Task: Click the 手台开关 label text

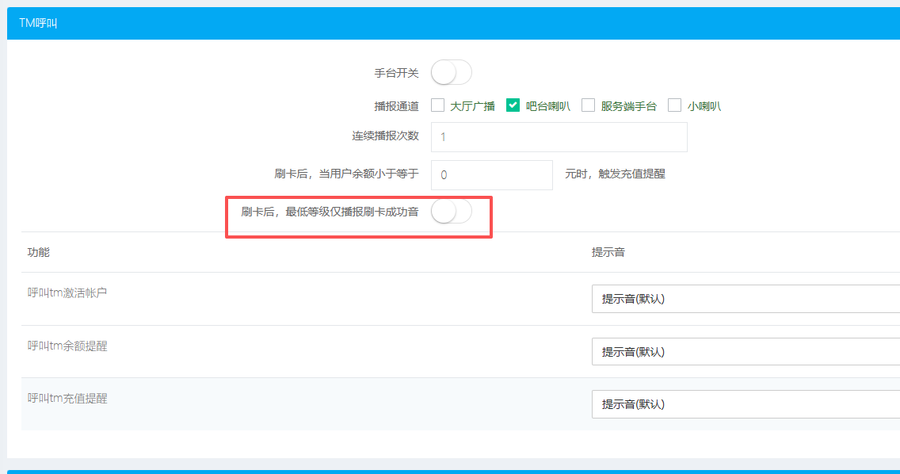Action: point(397,73)
